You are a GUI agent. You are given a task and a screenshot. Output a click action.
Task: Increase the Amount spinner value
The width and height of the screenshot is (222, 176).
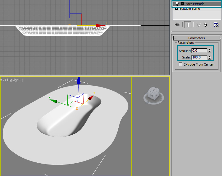pyautogui.click(x=210, y=49)
